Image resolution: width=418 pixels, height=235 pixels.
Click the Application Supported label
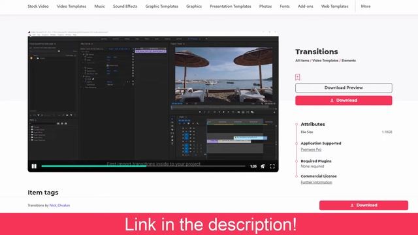click(321, 144)
